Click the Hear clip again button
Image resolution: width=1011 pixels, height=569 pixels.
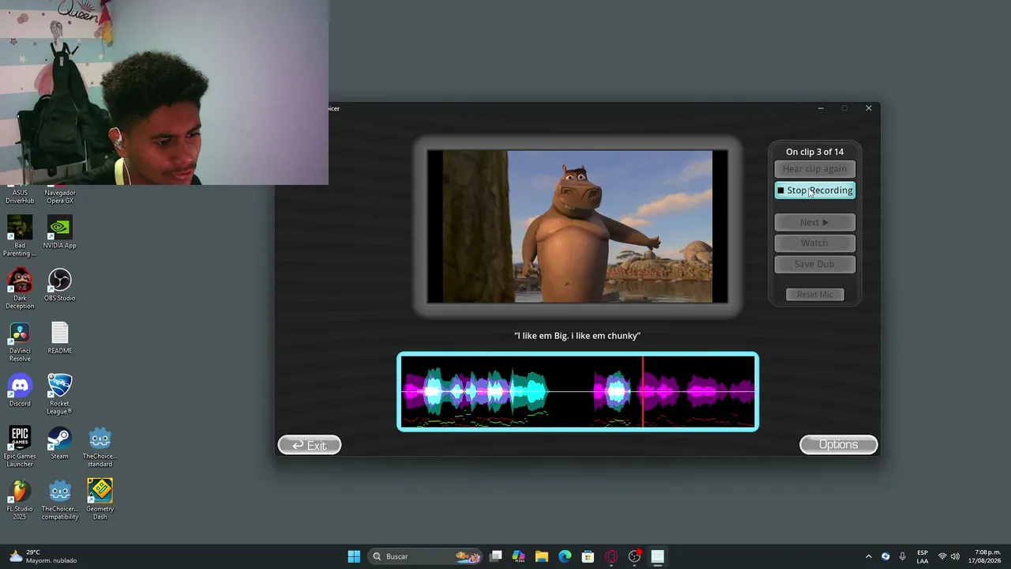[x=814, y=168]
